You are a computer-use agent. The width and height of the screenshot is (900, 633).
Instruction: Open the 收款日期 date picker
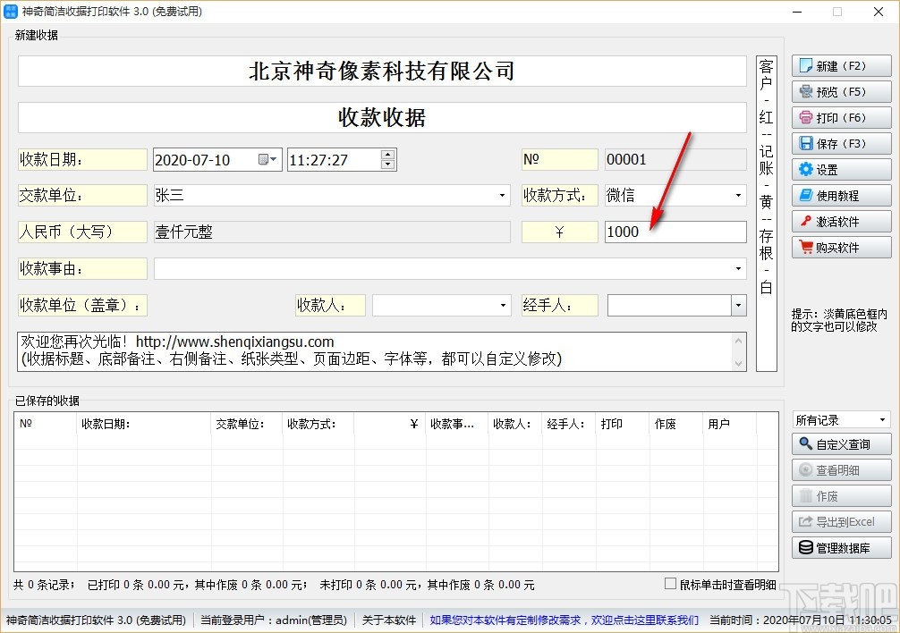(268, 159)
